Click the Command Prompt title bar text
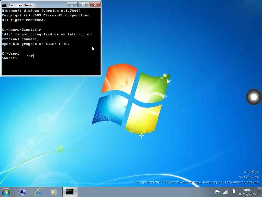Screen dimensions: 262x197 click(x=22, y=5)
